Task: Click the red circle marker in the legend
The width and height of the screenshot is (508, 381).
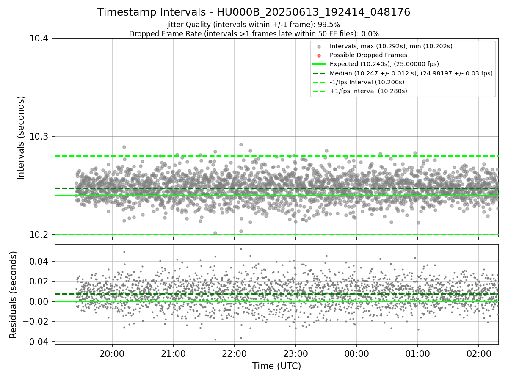Action: pyautogui.click(x=319, y=55)
